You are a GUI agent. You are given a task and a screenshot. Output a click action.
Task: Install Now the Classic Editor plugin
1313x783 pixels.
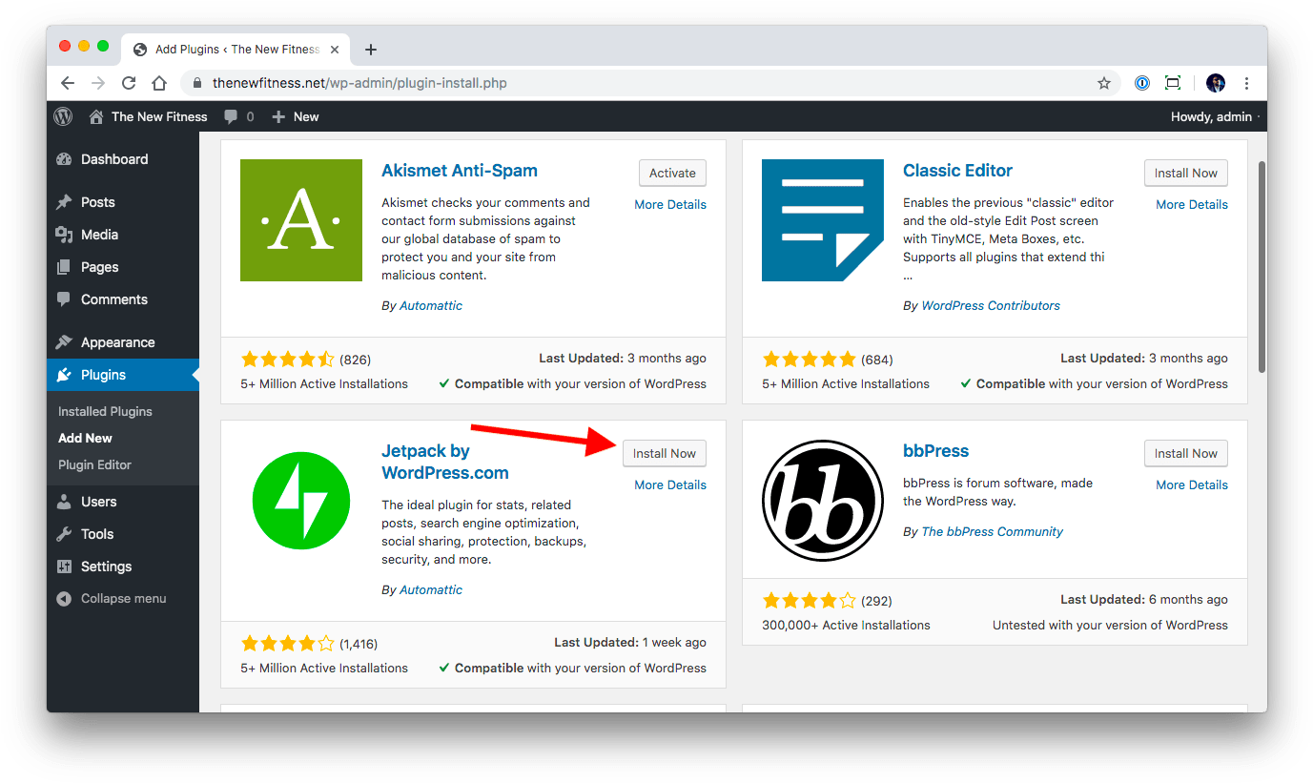[1186, 173]
